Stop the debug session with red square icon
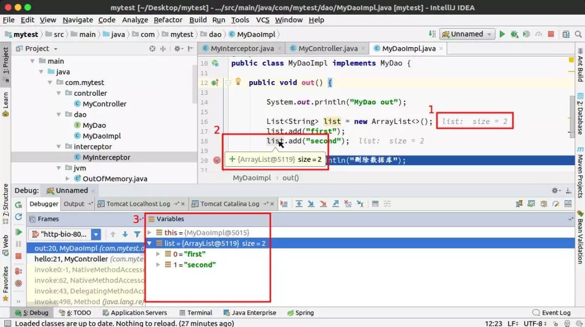The width and height of the screenshot is (585, 327). pos(18,256)
